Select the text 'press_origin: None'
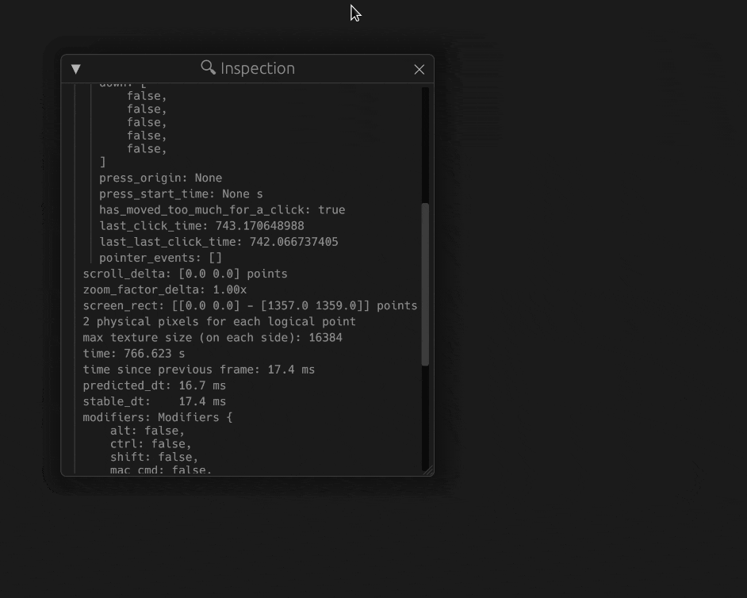The height and width of the screenshot is (598, 747). [x=160, y=178]
